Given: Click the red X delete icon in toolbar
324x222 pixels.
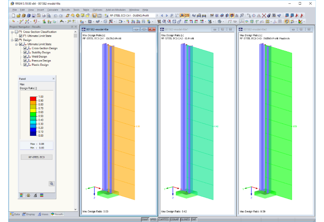Looking at the screenshot, I should [x=264, y=15].
